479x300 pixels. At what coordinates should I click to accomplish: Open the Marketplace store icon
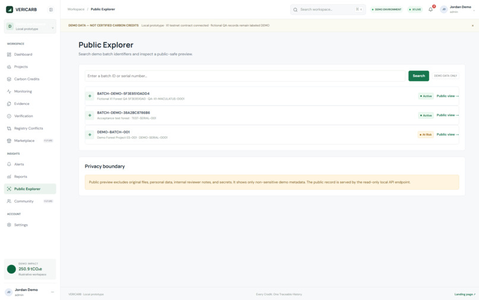point(9,141)
